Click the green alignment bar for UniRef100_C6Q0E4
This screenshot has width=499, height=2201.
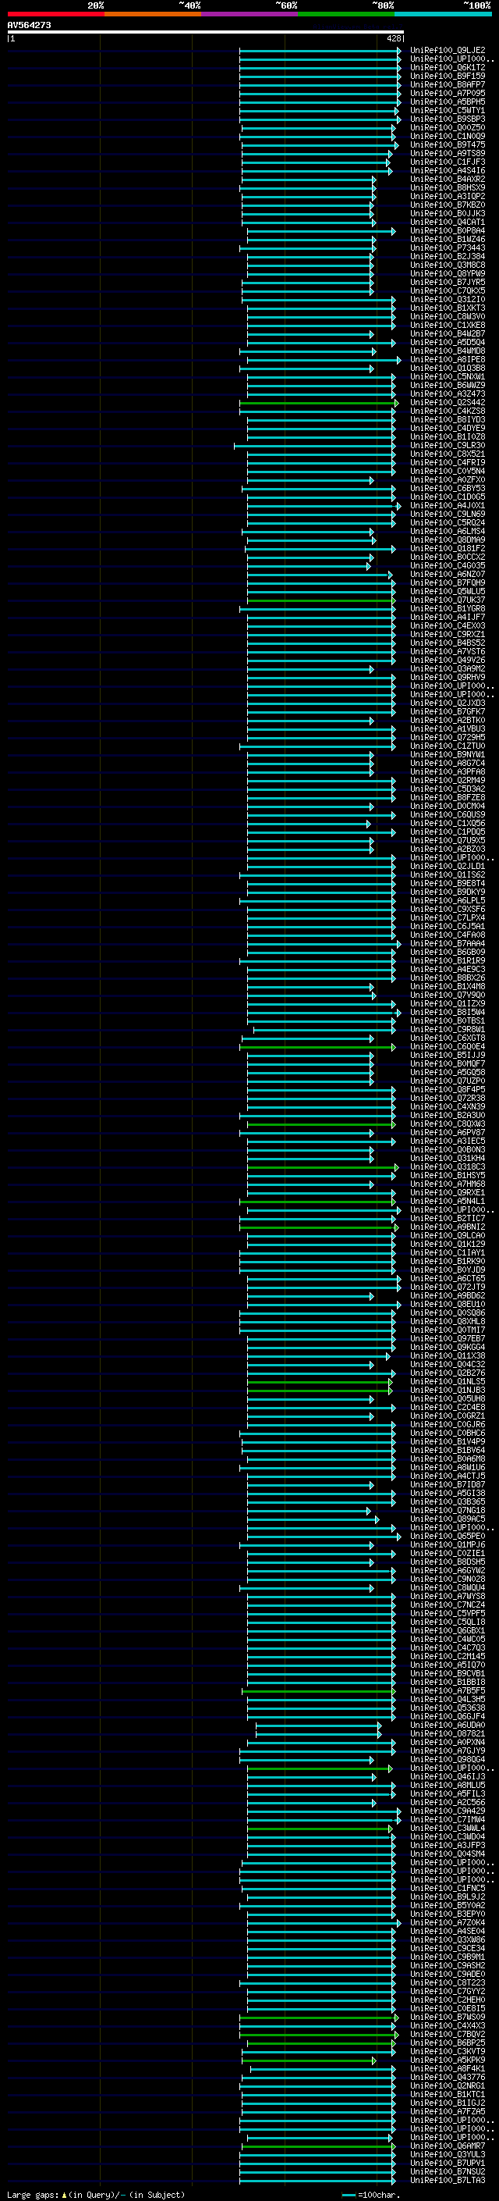pos(319,1047)
